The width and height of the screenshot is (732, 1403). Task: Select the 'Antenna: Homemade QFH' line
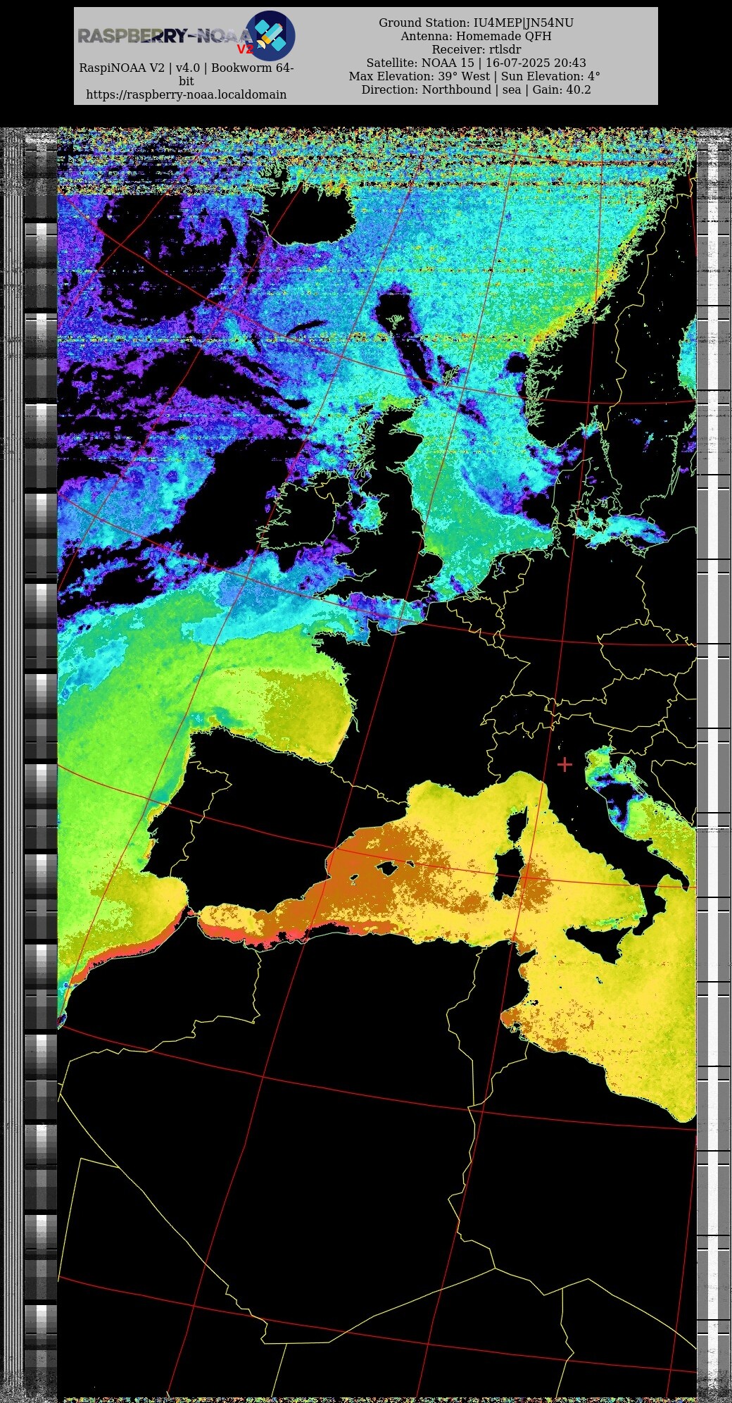click(476, 36)
